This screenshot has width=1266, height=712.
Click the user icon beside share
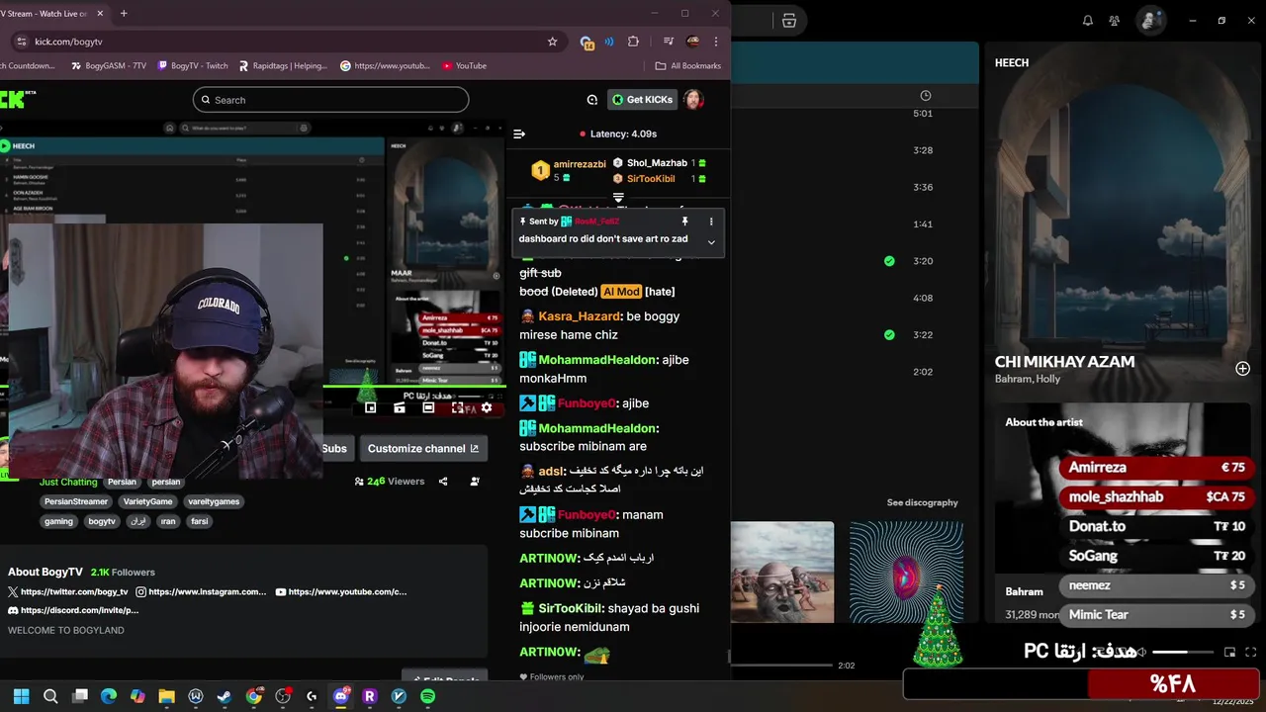coord(475,482)
